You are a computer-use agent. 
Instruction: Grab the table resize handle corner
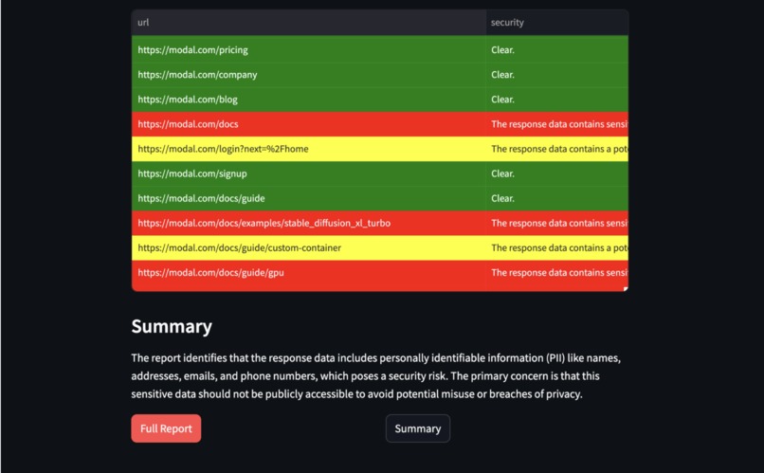pos(626,289)
